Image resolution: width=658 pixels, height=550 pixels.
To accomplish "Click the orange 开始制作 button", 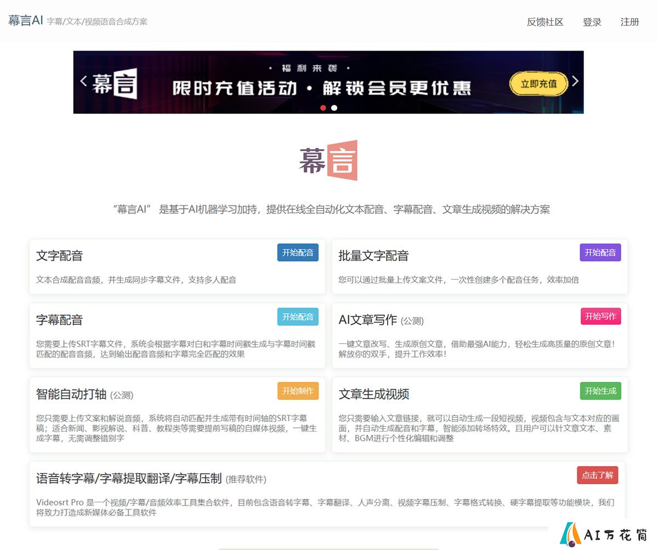I will (x=298, y=391).
